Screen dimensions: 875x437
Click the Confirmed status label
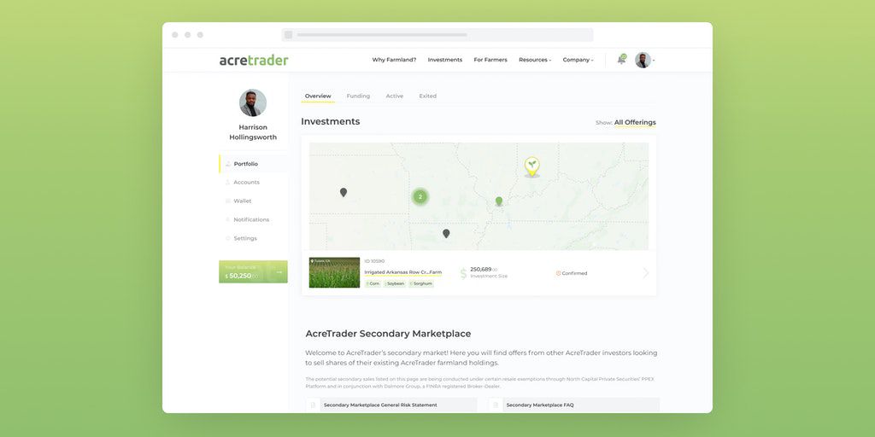572,273
